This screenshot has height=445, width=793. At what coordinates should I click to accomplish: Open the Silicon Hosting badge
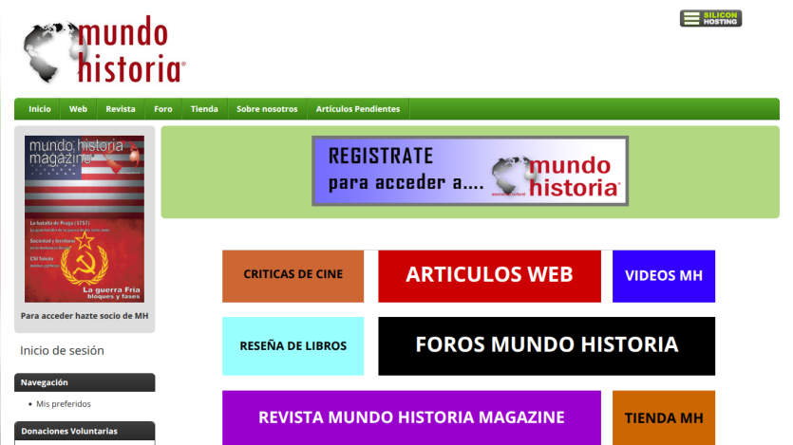[710, 18]
